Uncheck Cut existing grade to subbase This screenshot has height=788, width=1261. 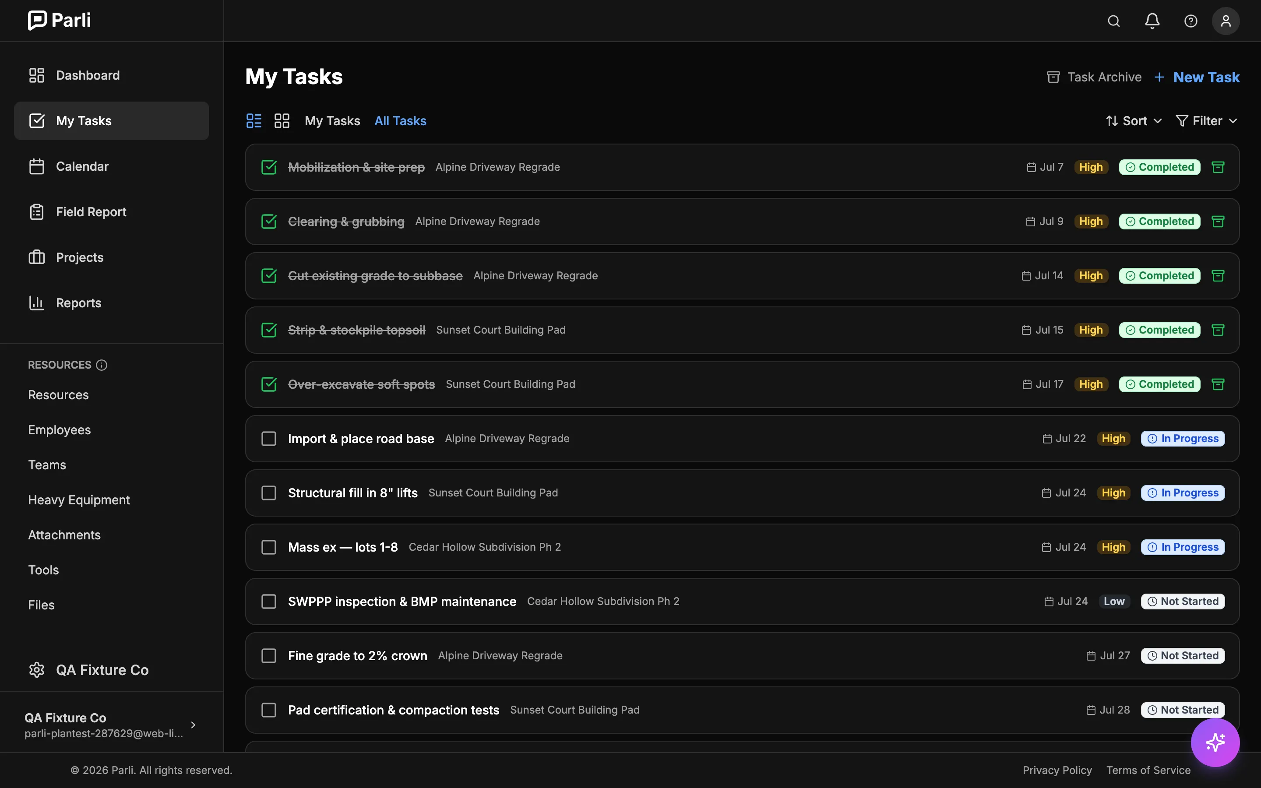[269, 276]
